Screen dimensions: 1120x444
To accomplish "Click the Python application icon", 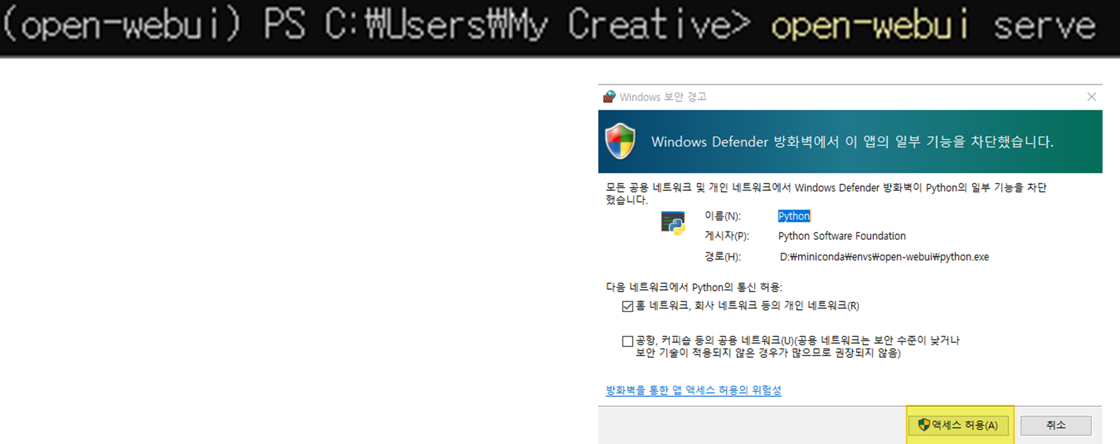I will tap(673, 223).
